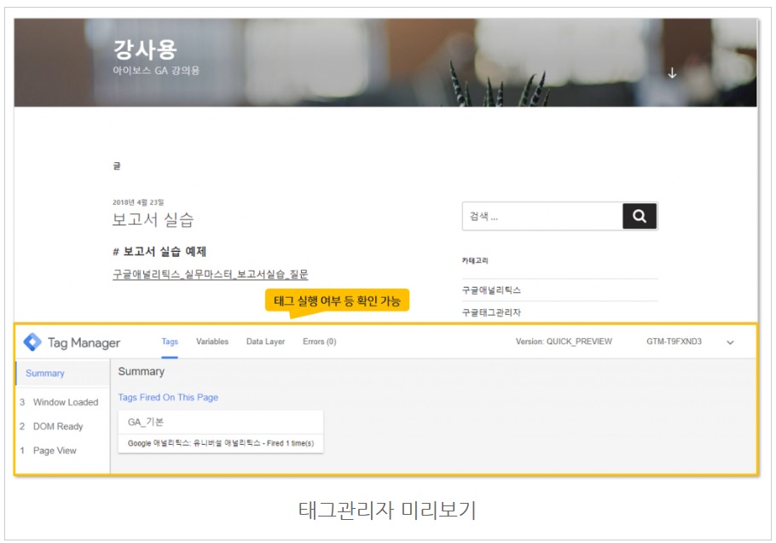Click the Tag Manager title text
Viewport: 776px width, 543px height.
pos(84,342)
